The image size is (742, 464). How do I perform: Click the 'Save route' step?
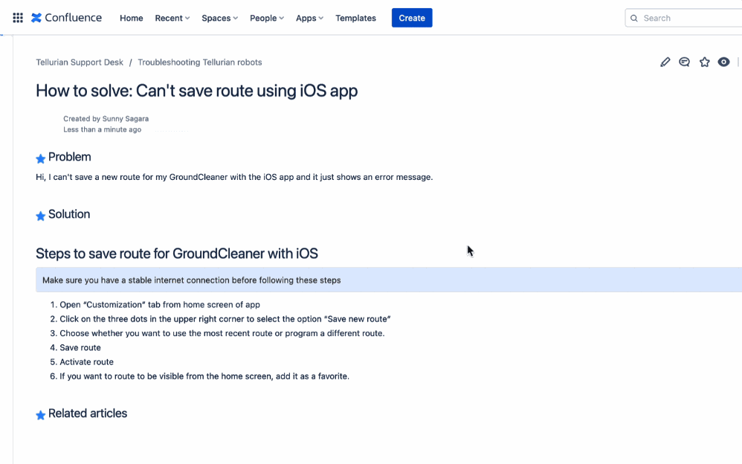click(80, 347)
